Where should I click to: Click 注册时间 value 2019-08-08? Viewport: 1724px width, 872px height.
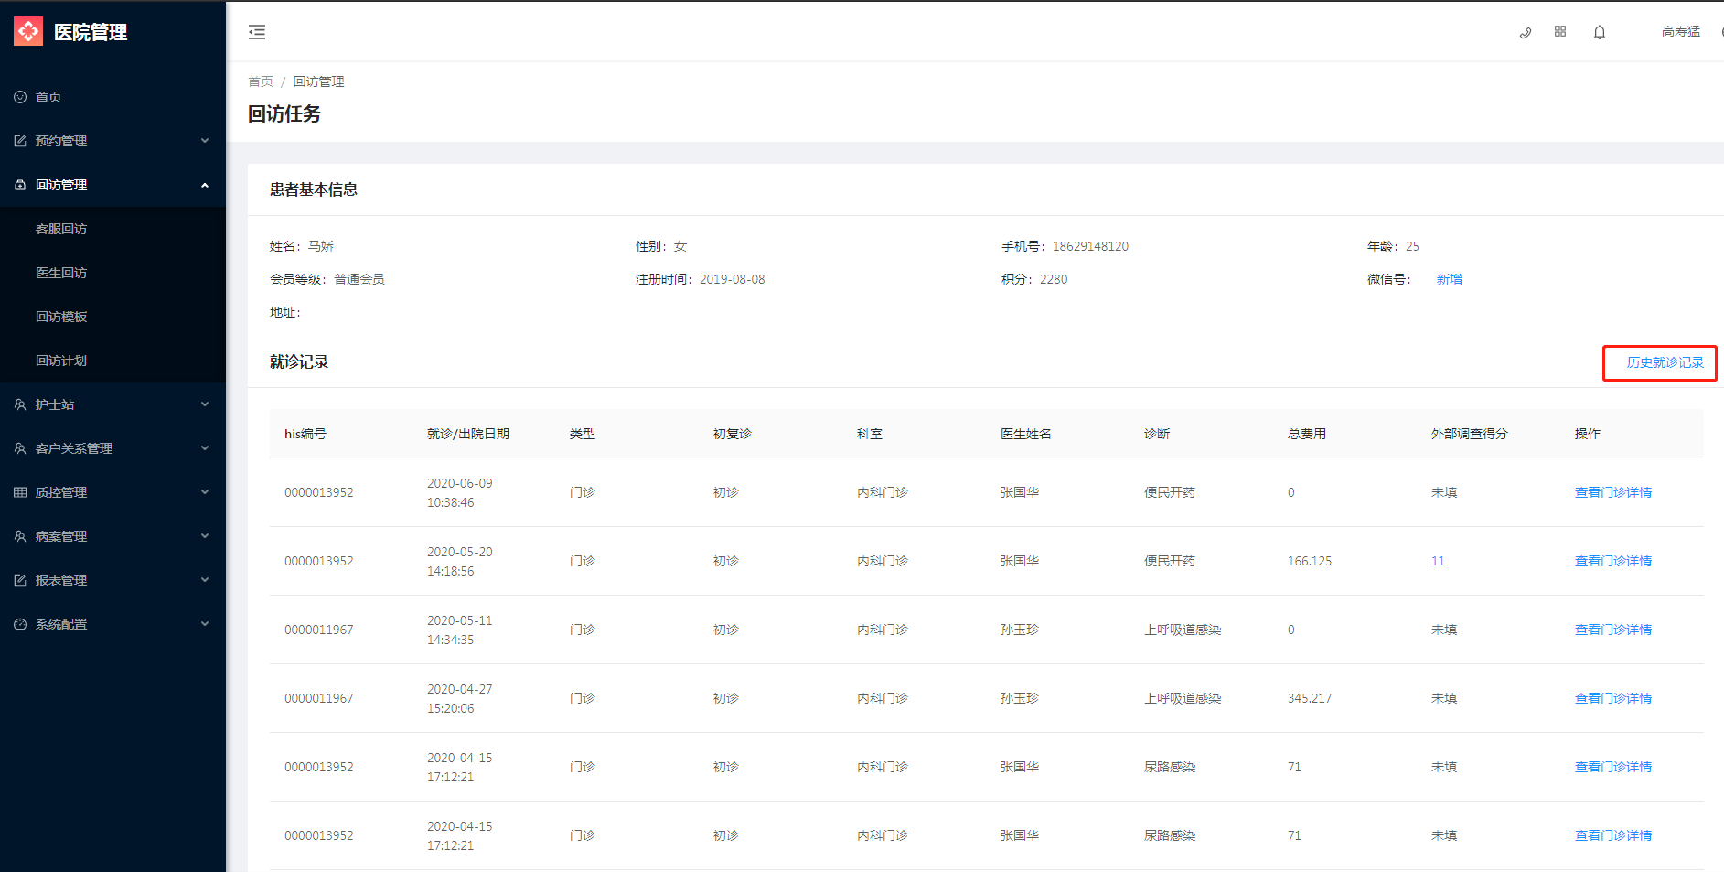click(732, 279)
